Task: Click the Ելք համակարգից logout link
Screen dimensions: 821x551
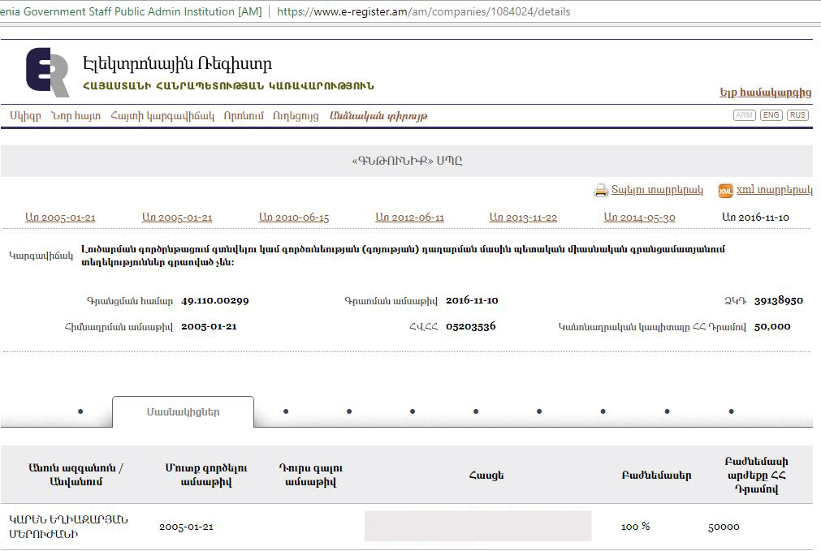Action: (x=766, y=92)
